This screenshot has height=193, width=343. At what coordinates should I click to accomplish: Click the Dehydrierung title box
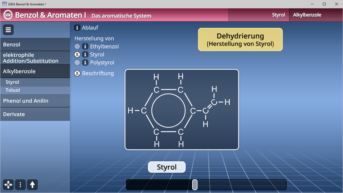(240, 39)
